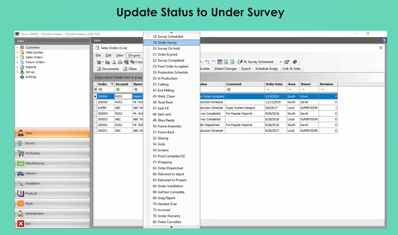Expand the Reports tree node
398x235 pixels.
coord(18,67)
